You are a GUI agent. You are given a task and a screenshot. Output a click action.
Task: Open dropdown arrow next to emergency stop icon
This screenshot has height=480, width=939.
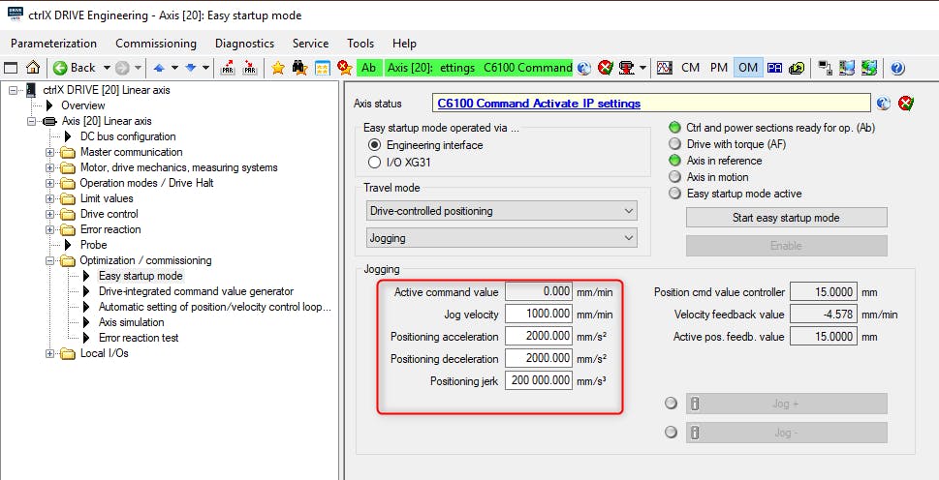click(x=642, y=68)
